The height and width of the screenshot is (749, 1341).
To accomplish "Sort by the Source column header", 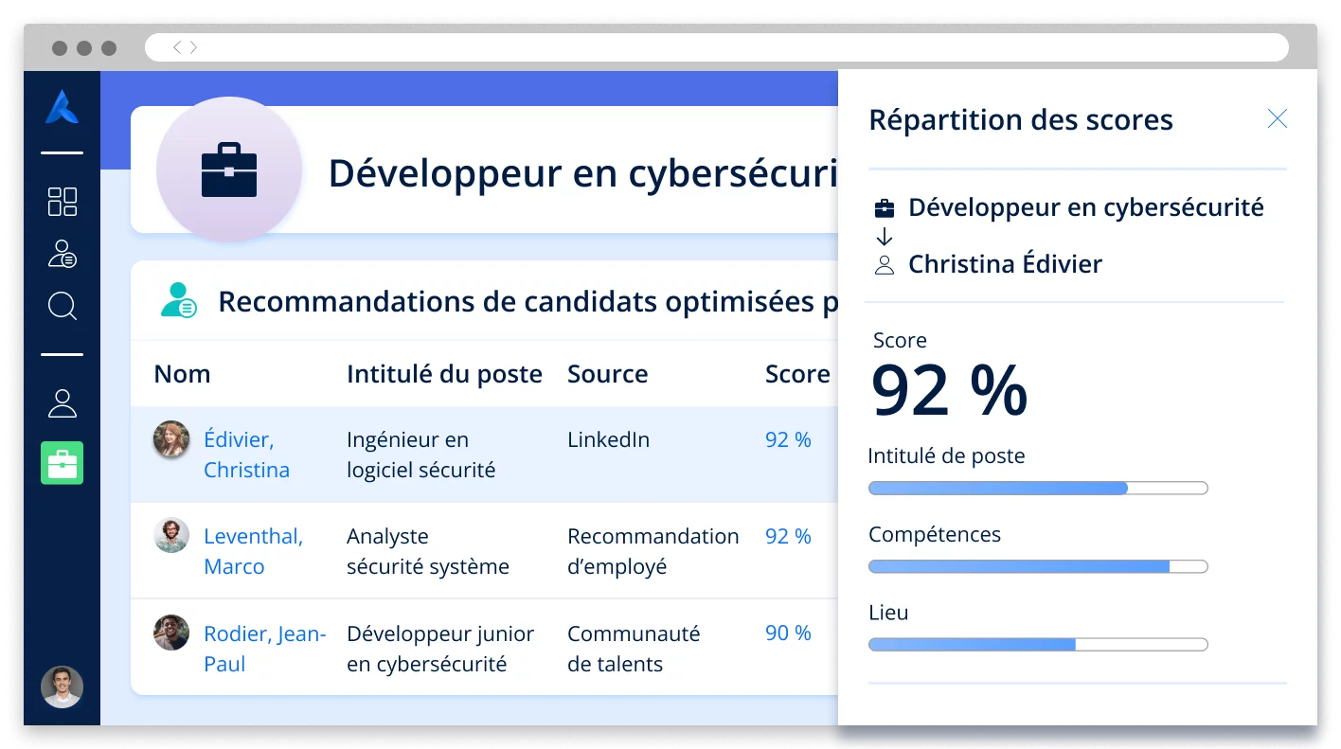I will point(607,374).
